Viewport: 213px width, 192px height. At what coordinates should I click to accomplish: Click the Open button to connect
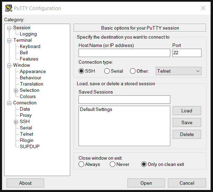pyautogui.click(x=146, y=183)
